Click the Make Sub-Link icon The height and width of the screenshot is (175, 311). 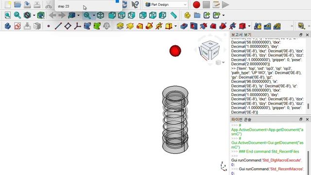pyautogui.click(x=217, y=15)
